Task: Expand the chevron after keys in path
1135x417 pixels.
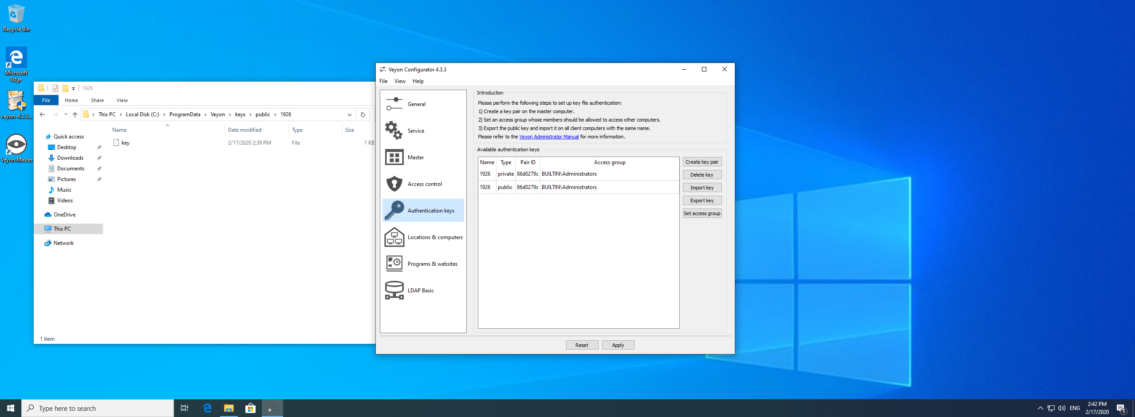Action: pos(250,114)
